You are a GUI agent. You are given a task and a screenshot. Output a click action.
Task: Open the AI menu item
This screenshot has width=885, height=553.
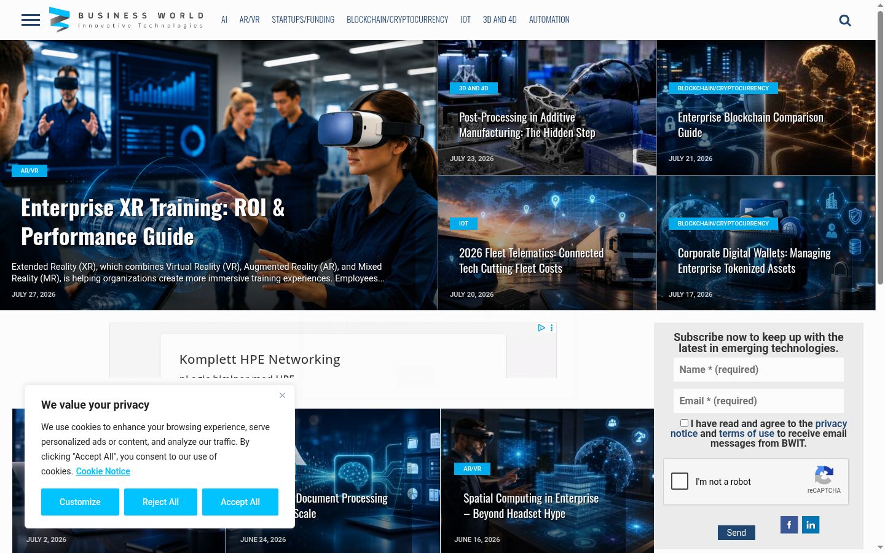pyautogui.click(x=224, y=20)
